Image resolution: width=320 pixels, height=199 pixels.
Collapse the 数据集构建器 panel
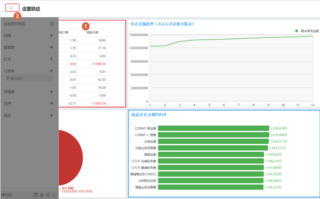pos(52,24)
